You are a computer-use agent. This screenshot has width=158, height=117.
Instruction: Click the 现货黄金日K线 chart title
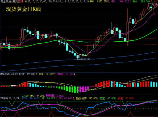point(24,9)
